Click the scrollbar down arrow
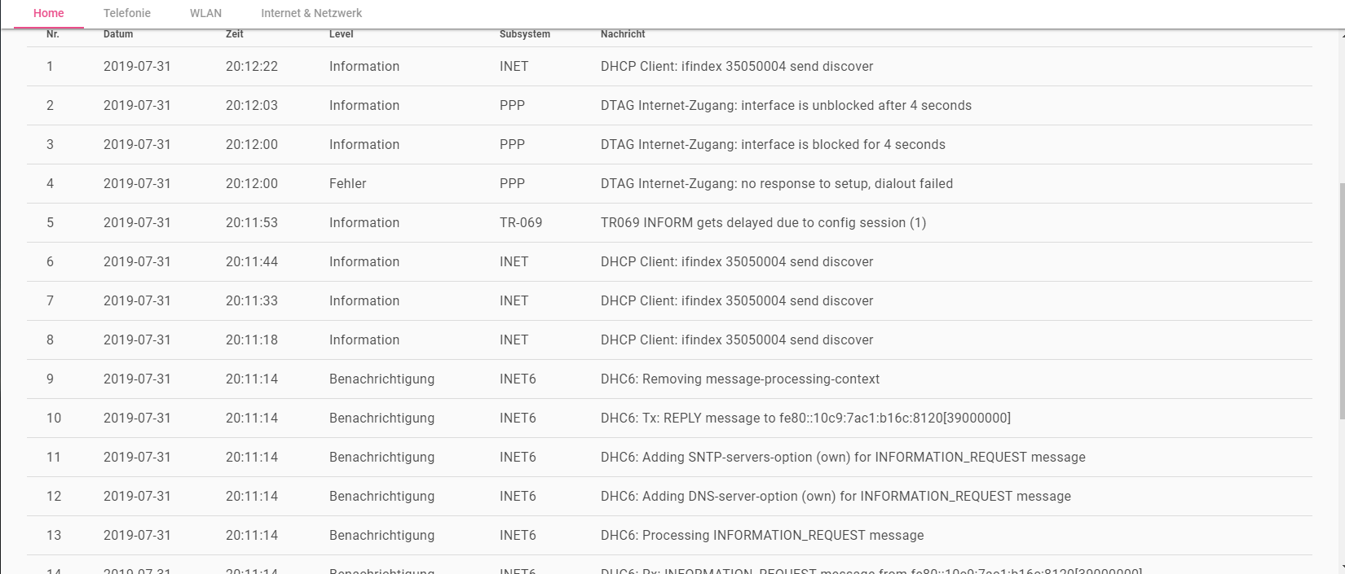1345x574 pixels. pyautogui.click(x=1341, y=567)
